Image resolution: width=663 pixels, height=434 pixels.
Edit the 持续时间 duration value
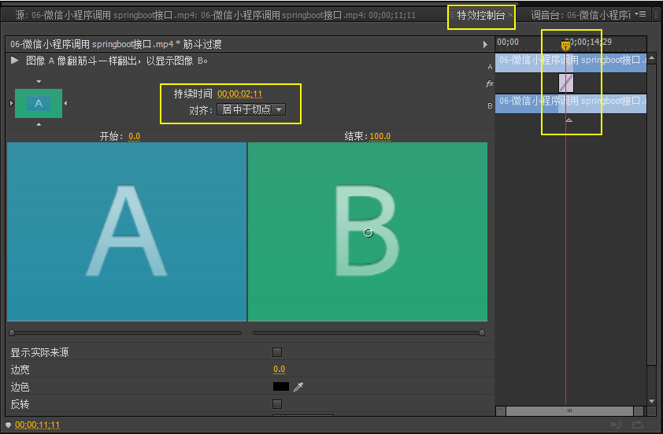[239, 94]
